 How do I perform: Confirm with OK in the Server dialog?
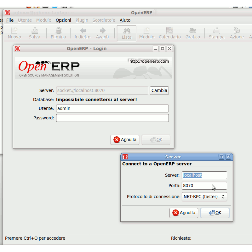point(215,213)
